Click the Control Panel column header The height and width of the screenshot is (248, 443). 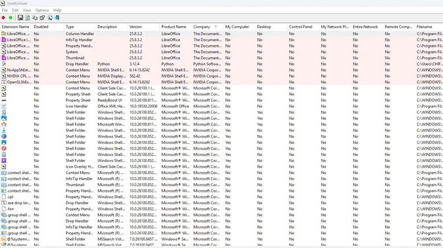[x=303, y=27]
